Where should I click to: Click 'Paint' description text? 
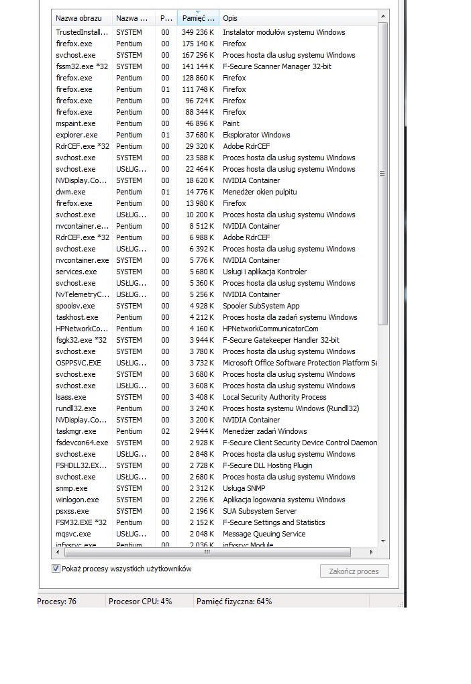pos(231,123)
